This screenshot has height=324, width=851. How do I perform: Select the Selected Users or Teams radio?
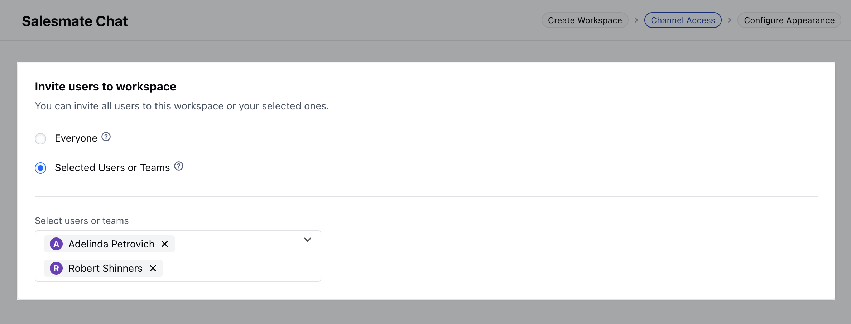click(40, 168)
